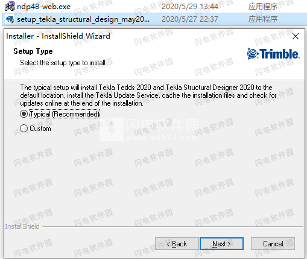Click the Setup Type heading
Screen dimensions: 307x259
click(x=33, y=51)
